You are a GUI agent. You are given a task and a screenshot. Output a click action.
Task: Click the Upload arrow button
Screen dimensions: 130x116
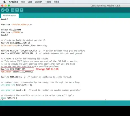tap(7, 10)
